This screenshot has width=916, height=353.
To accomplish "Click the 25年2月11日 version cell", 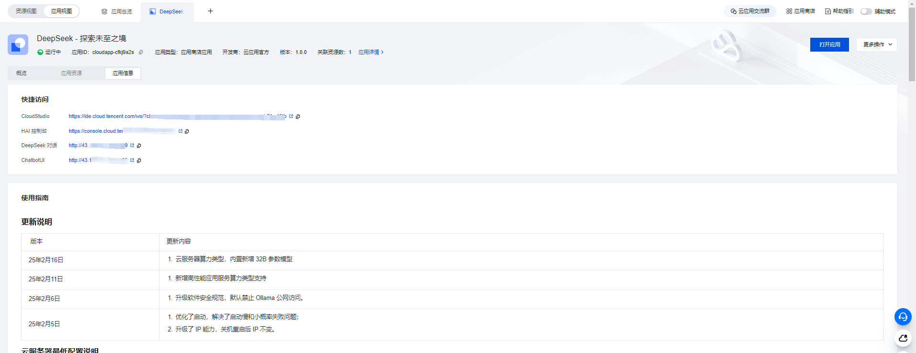I will pyautogui.click(x=90, y=279).
